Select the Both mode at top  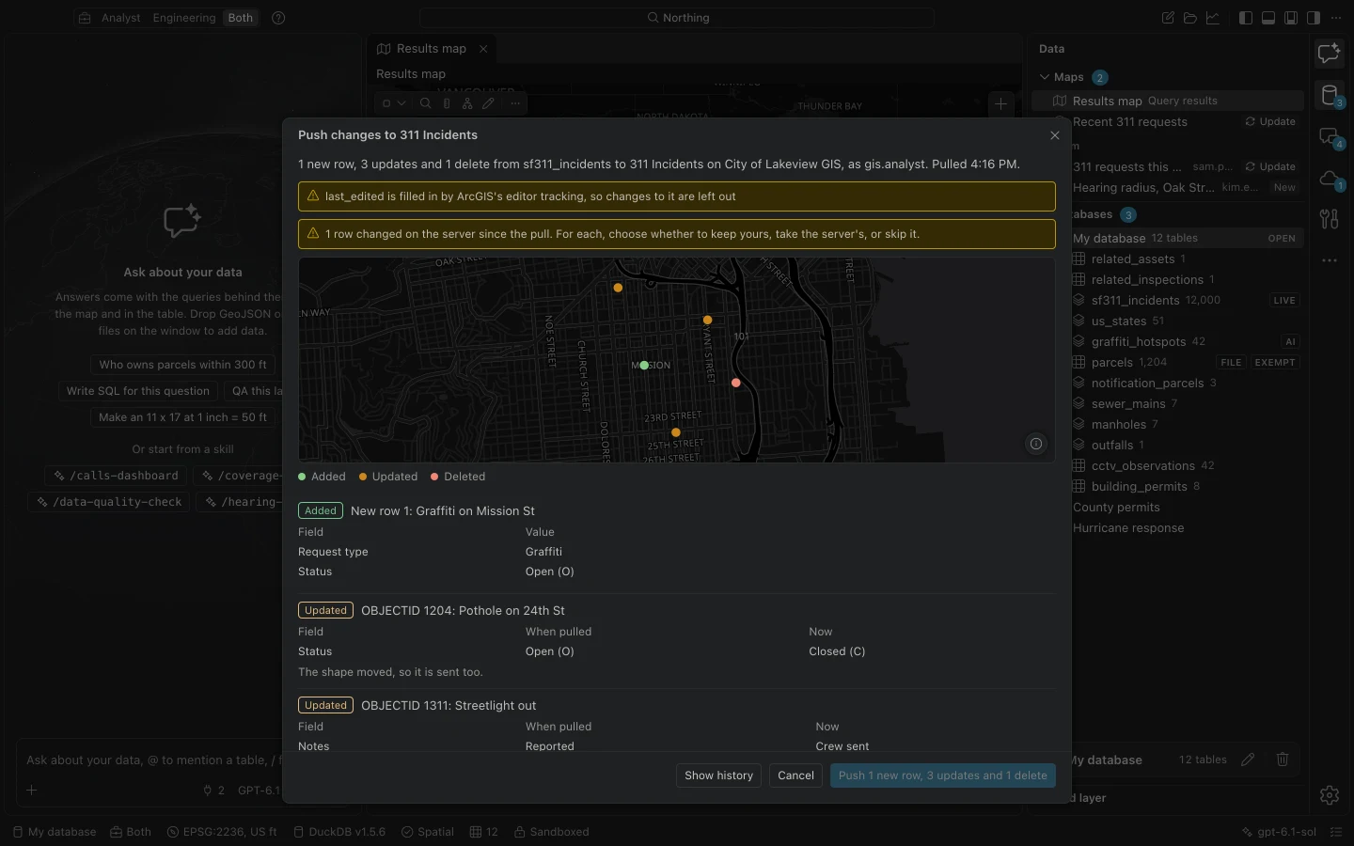click(x=241, y=18)
